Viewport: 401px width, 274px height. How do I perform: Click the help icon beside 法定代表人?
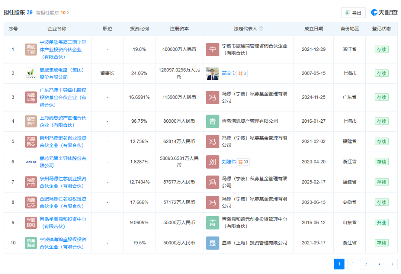[x=261, y=29]
